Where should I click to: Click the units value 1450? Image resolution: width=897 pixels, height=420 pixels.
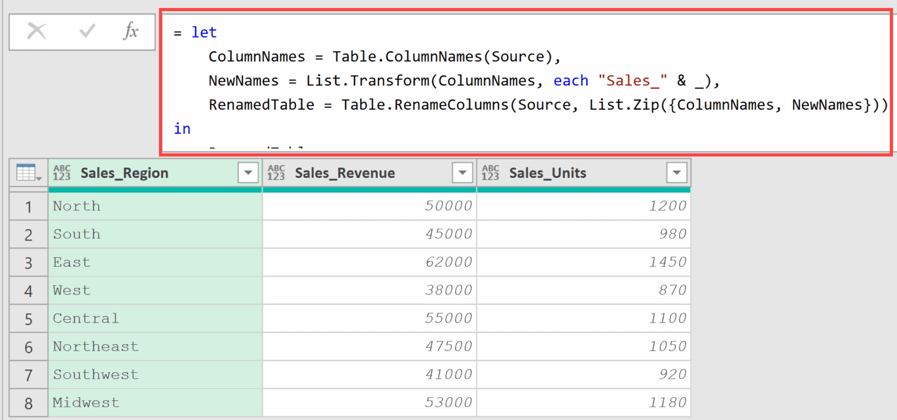coord(584,262)
